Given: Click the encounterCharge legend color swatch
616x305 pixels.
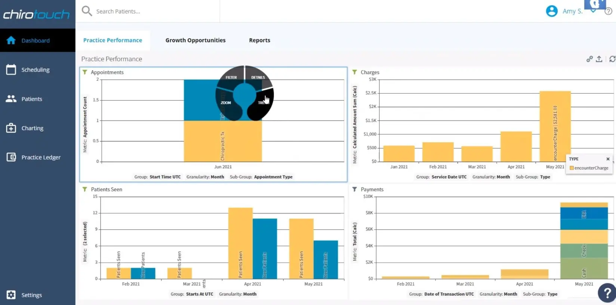Looking at the screenshot, I should [x=572, y=168].
